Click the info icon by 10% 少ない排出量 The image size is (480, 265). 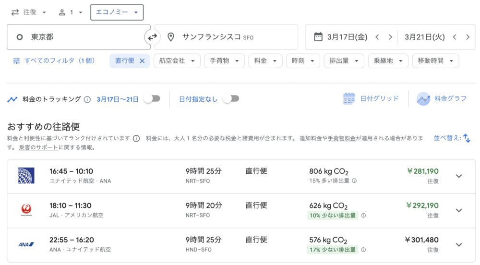coord(363,215)
